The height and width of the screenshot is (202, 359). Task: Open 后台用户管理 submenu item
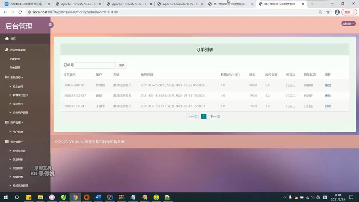pyautogui.click(x=20, y=113)
